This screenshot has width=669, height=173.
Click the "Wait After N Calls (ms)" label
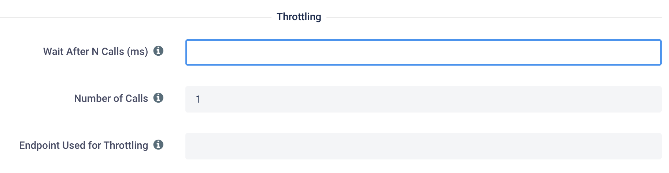click(96, 52)
